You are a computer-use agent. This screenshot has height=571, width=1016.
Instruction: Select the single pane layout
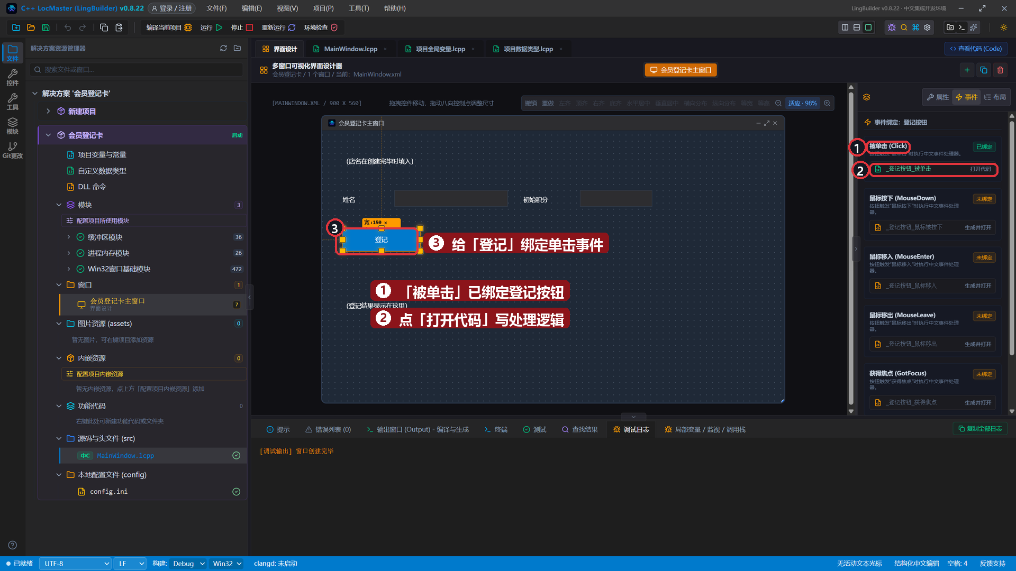pos(868,27)
